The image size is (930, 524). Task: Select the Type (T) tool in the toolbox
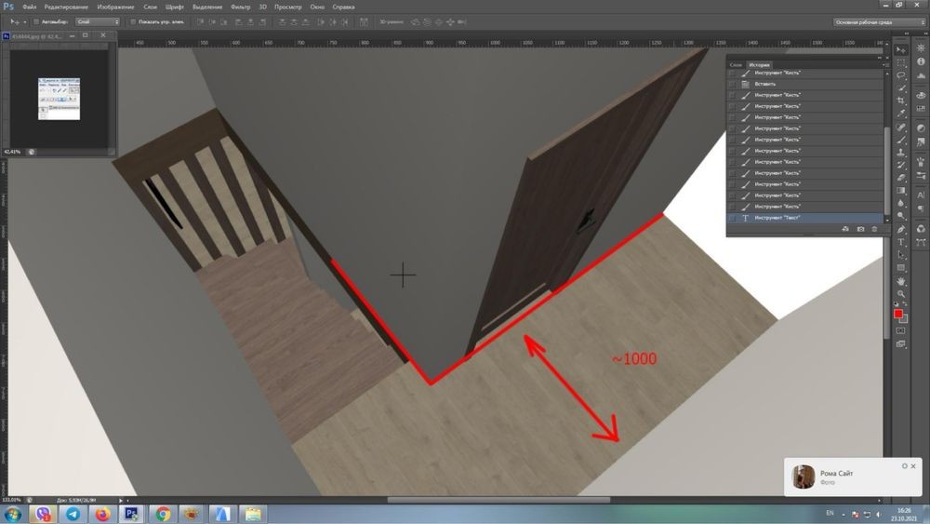[x=901, y=242]
